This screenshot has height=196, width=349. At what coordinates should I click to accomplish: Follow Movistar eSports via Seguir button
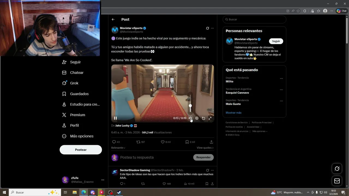point(276,41)
